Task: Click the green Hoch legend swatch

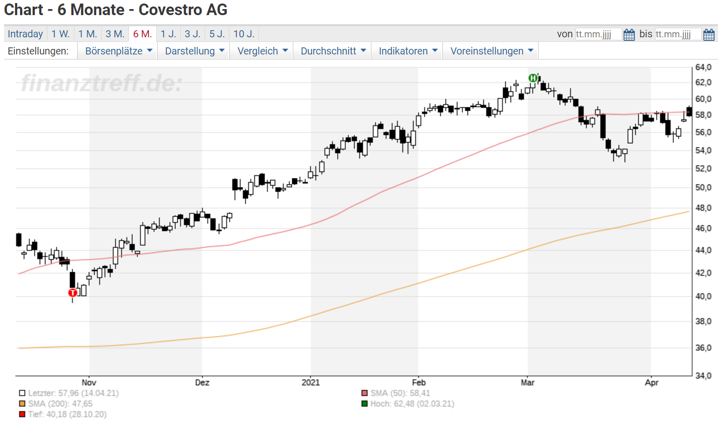Action: coord(365,404)
